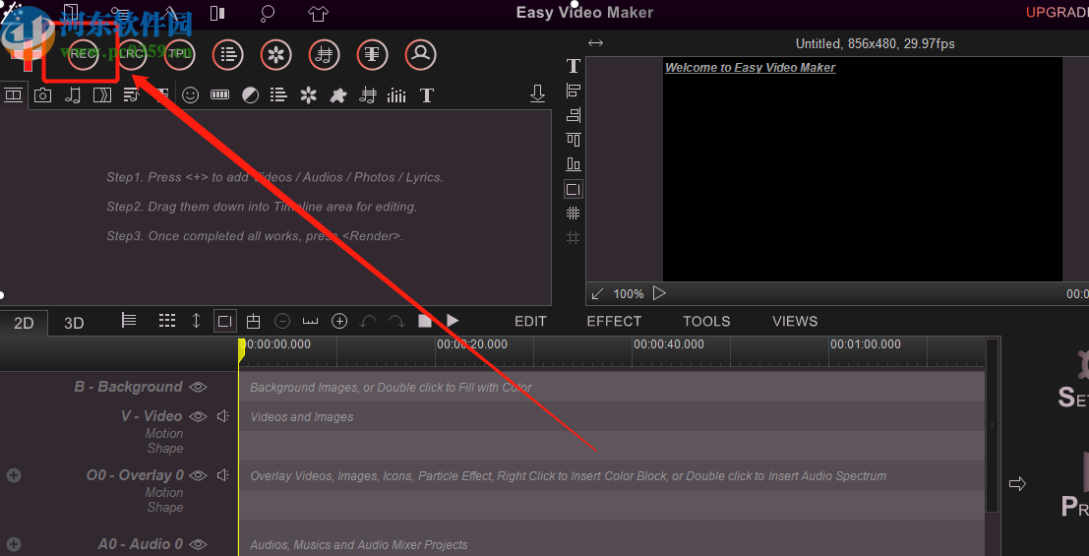Align objects right in preview
This screenshot has height=556, width=1089.
click(573, 115)
